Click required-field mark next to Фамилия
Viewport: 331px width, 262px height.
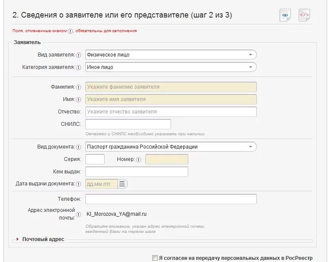(78, 87)
